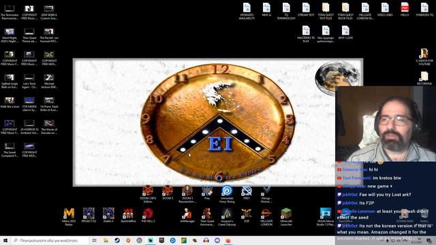
Task: Open the Michael Jackson Billie video file
Action: [49, 81]
